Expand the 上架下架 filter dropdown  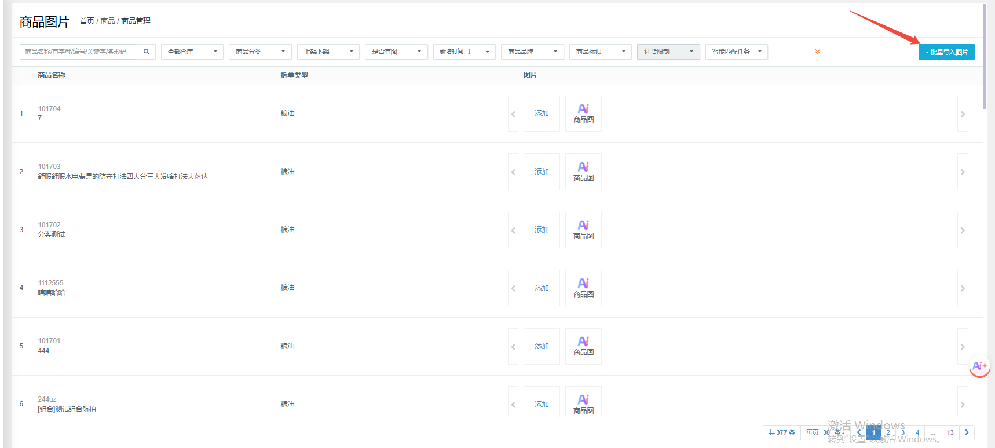[328, 52]
